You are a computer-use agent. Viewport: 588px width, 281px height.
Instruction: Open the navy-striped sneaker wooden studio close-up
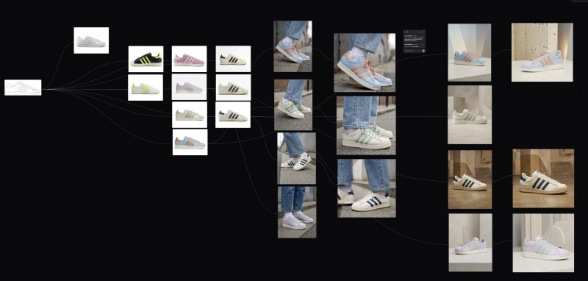coord(543,179)
